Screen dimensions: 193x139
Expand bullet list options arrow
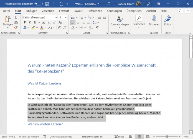(77, 17)
